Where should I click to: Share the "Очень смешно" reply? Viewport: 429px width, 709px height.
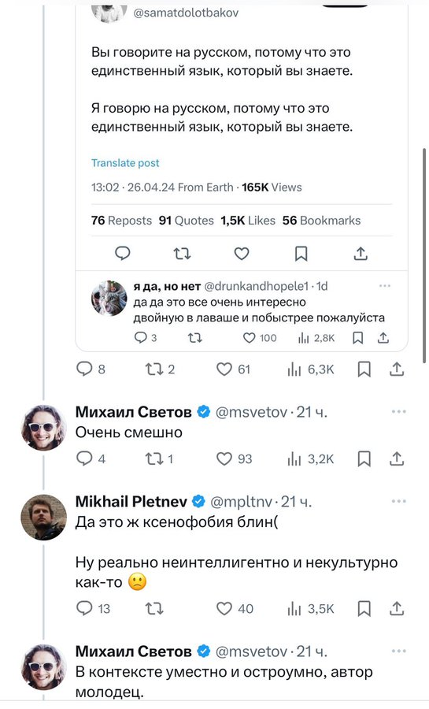(x=397, y=459)
